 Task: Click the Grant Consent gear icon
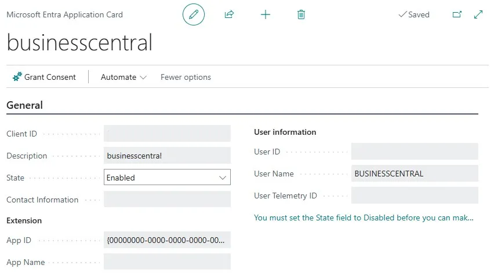(x=17, y=77)
